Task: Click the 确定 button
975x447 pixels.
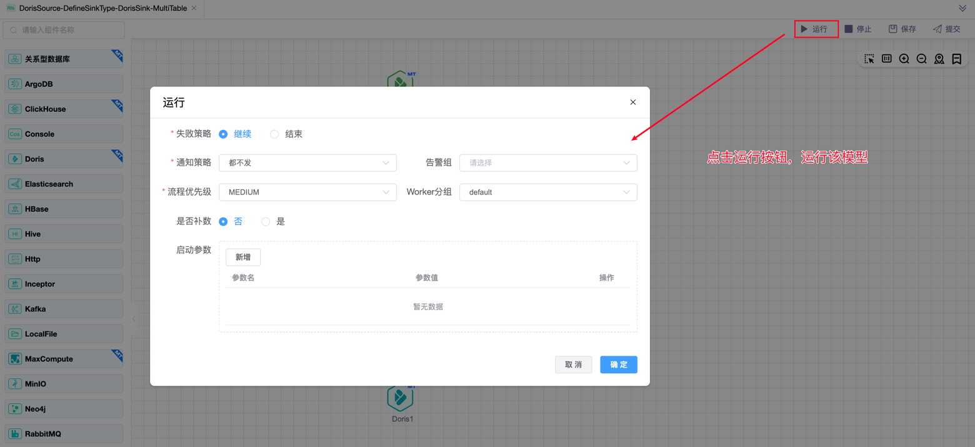Action: coord(619,364)
